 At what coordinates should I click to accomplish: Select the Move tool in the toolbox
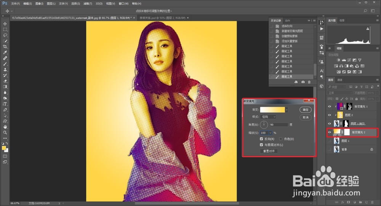(5, 24)
